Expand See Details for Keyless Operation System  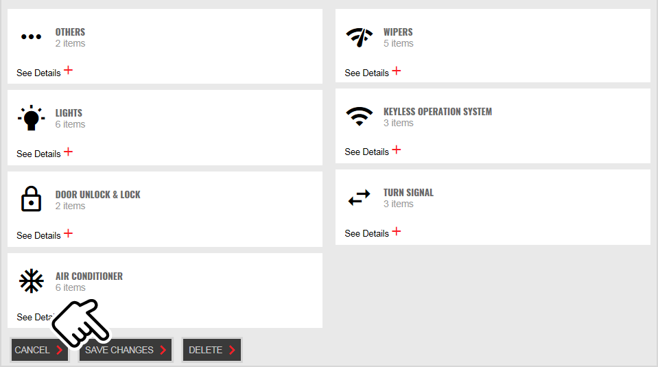[373, 151]
